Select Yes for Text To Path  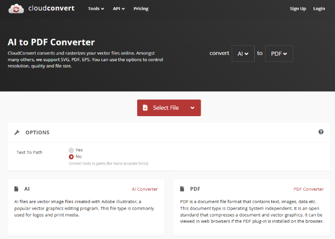(x=71, y=150)
